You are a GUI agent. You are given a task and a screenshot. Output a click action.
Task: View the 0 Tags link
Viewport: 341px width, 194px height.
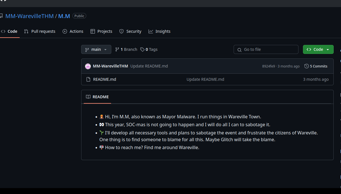149,49
